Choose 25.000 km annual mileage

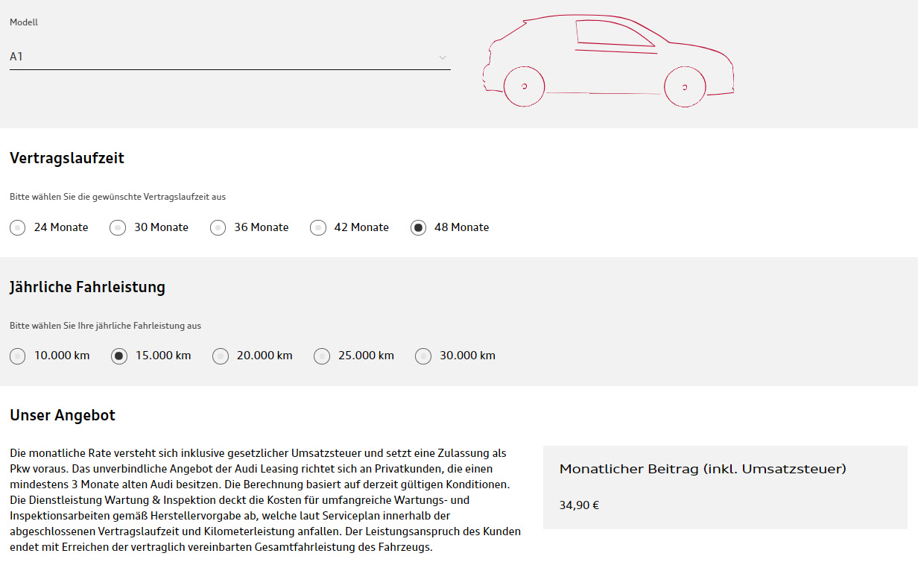(322, 356)
